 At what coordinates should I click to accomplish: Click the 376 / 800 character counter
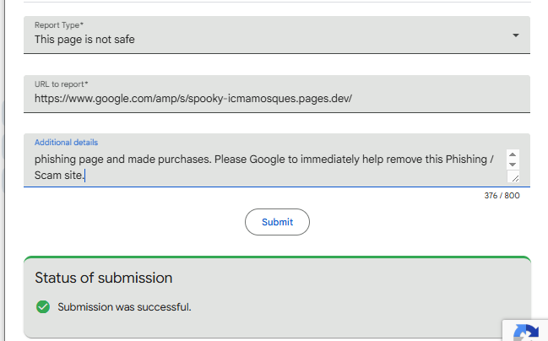pos(502,196)
